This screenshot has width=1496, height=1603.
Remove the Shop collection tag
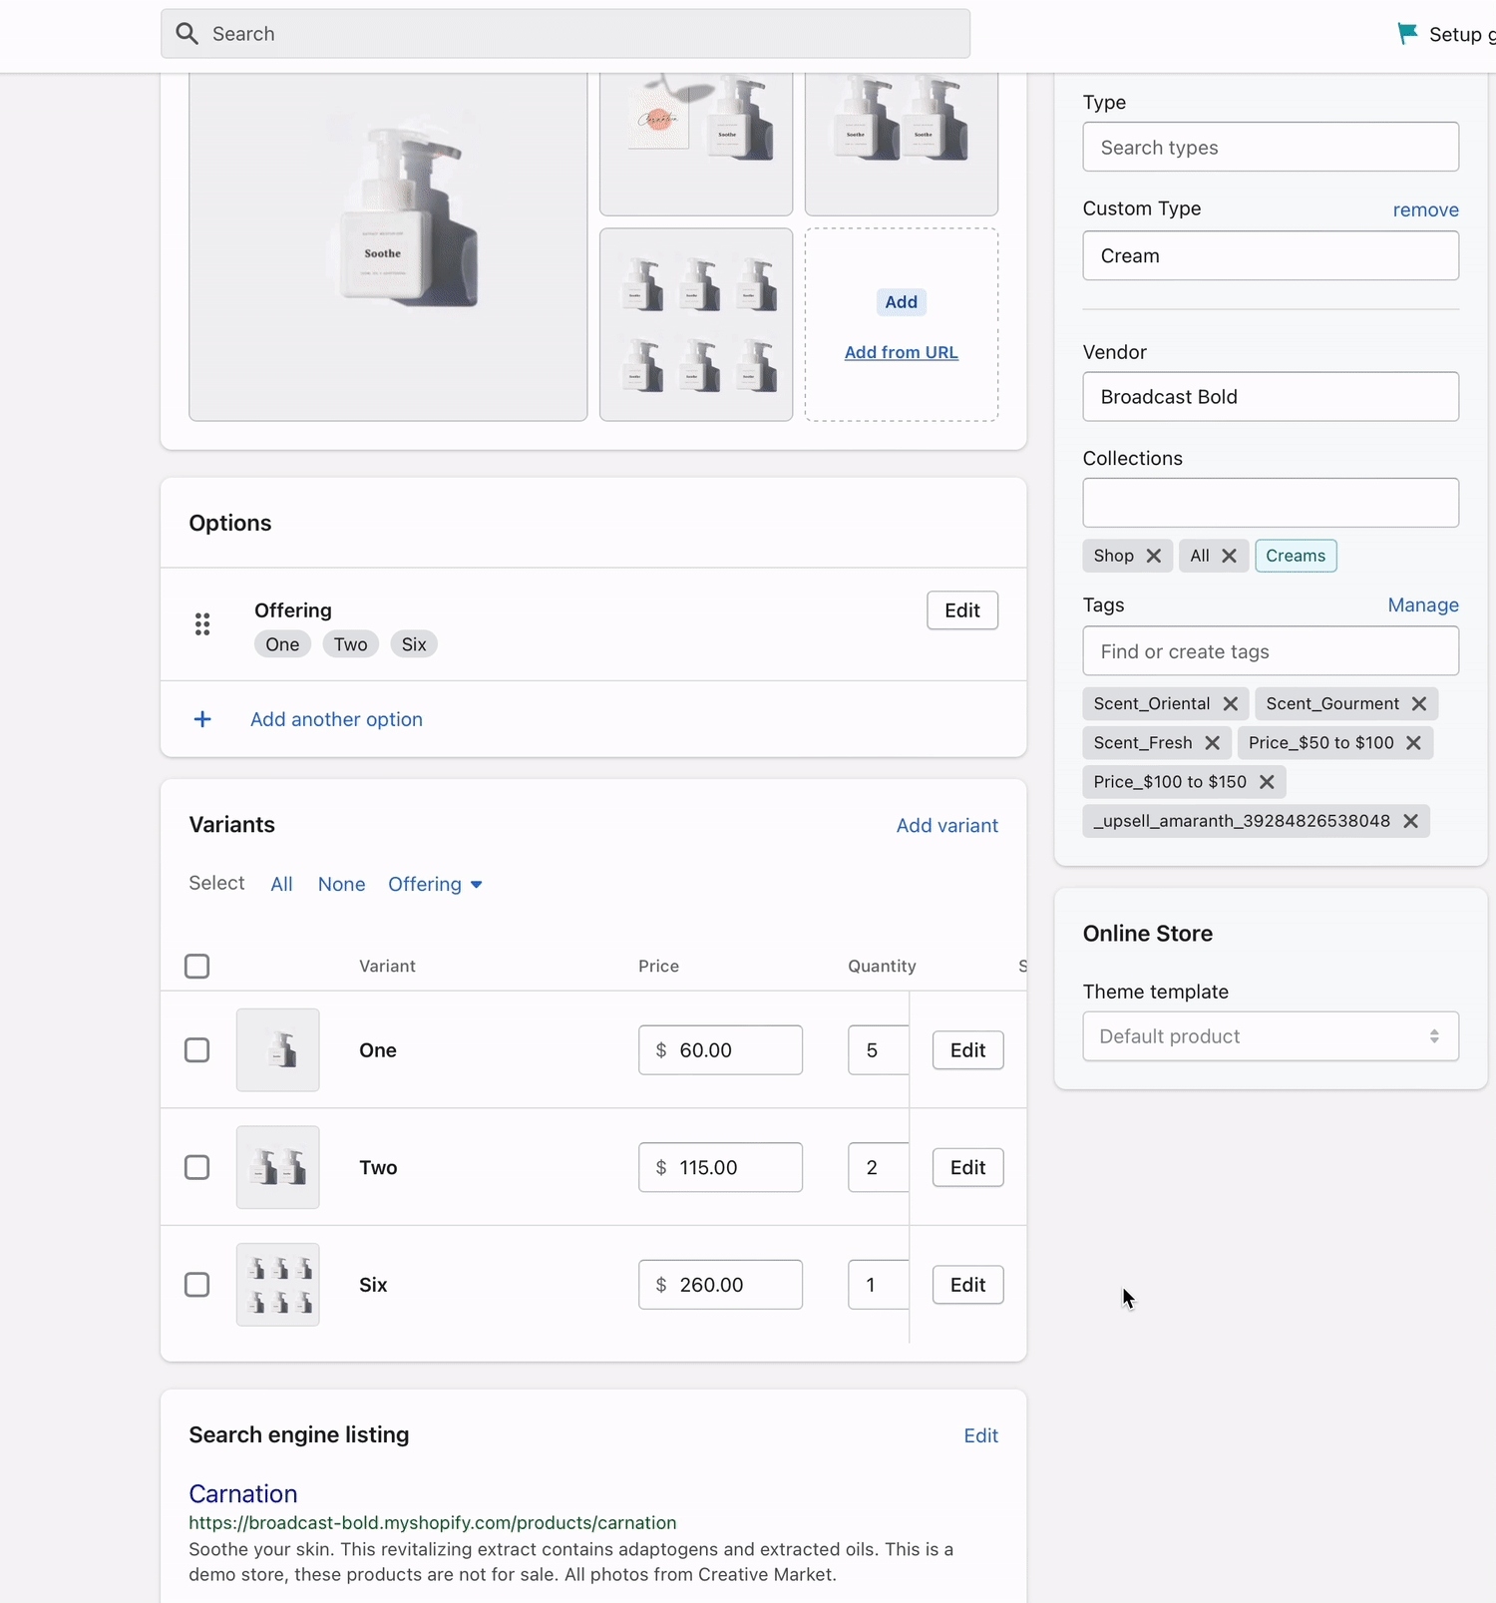(x=1154, y=556)
